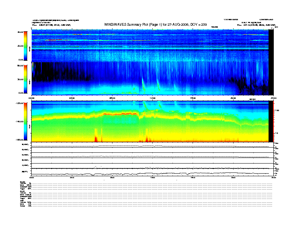Click the top-right position Re header text
Viewport: 295px width, 228px height.
256,25
